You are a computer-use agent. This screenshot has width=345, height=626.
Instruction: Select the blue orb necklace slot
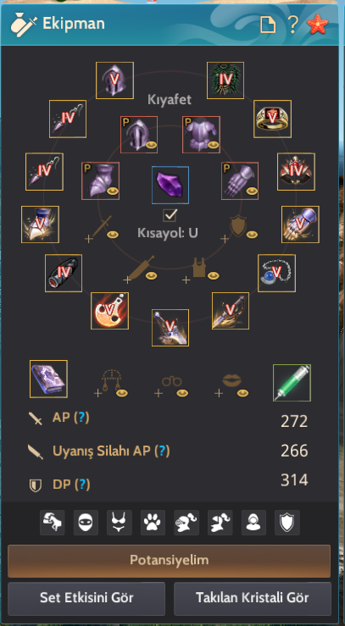(x=276, y=273)
